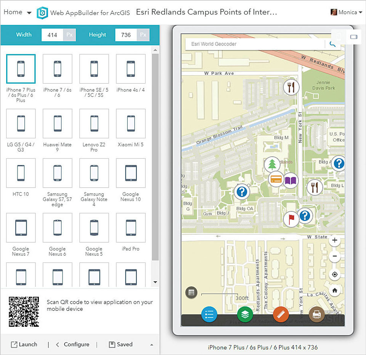Edit the Height value field
This screenshot has width=366, height=355.
click(126, 35)
